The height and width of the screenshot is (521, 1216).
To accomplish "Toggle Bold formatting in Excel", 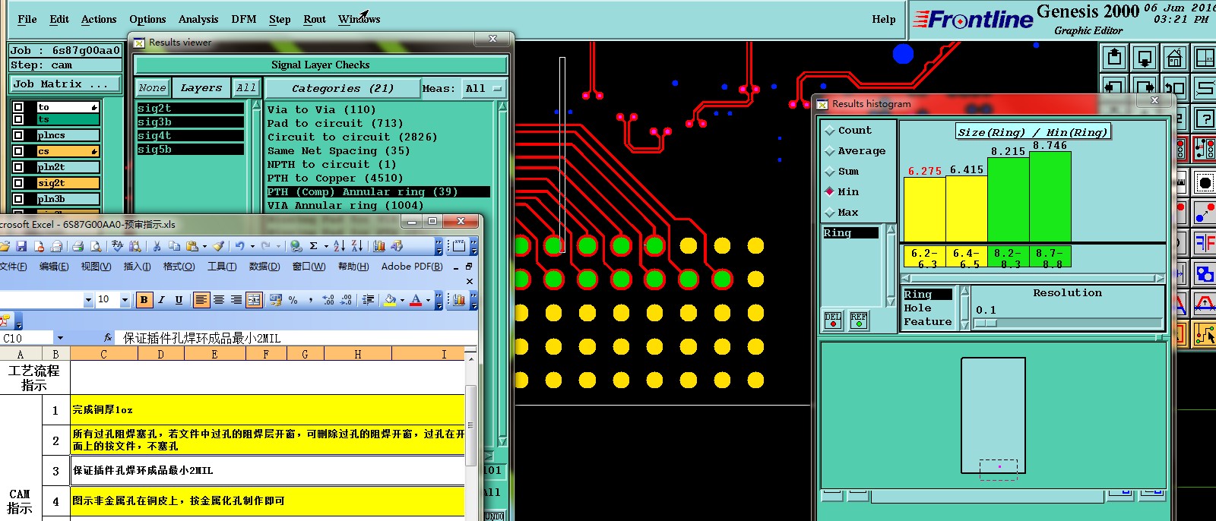I will [144, 300].
